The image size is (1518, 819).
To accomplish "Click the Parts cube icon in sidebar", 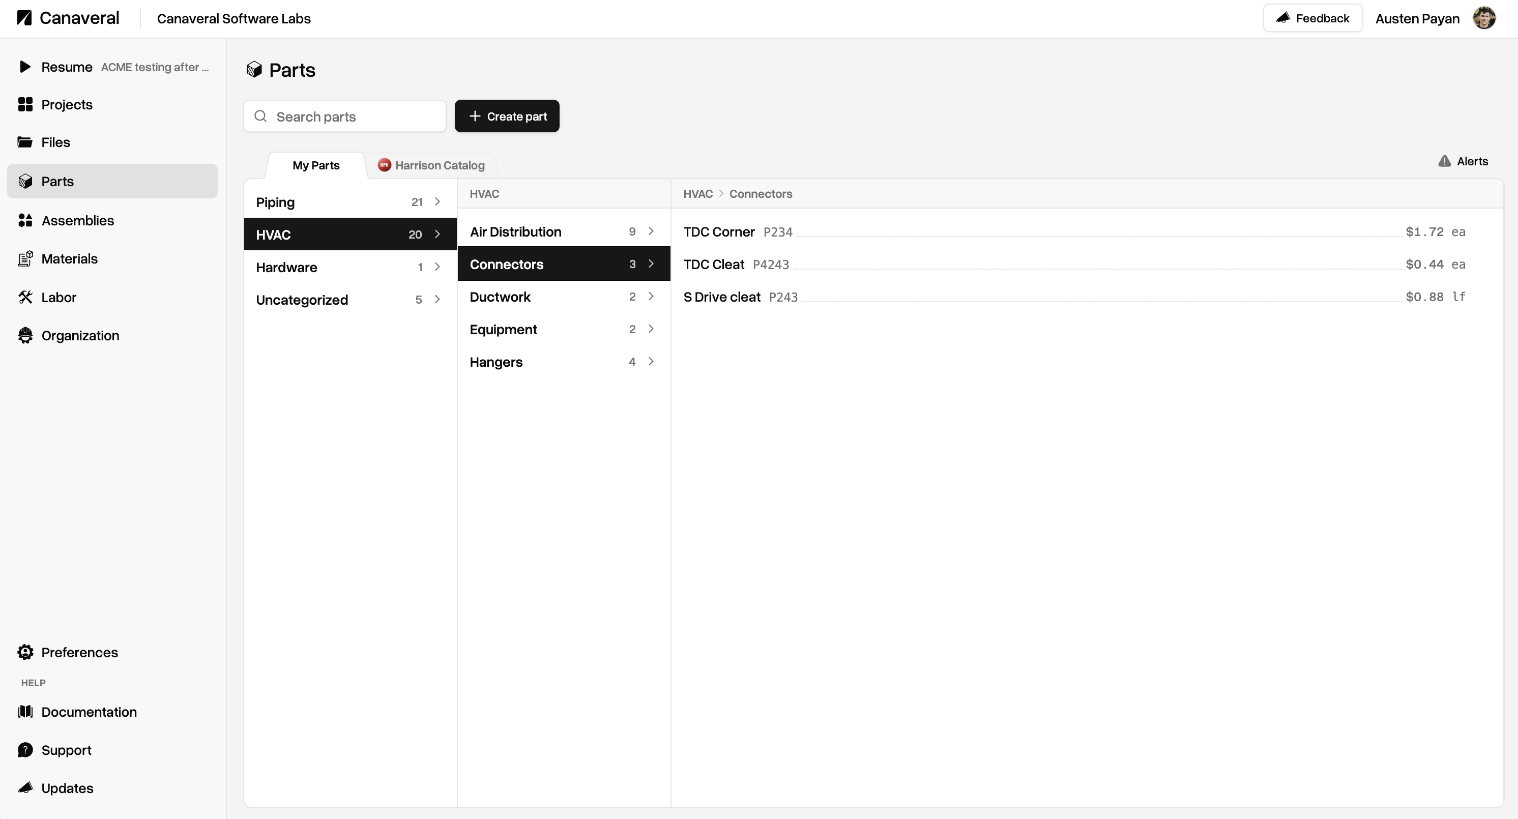I will click(x=25, y=181).
